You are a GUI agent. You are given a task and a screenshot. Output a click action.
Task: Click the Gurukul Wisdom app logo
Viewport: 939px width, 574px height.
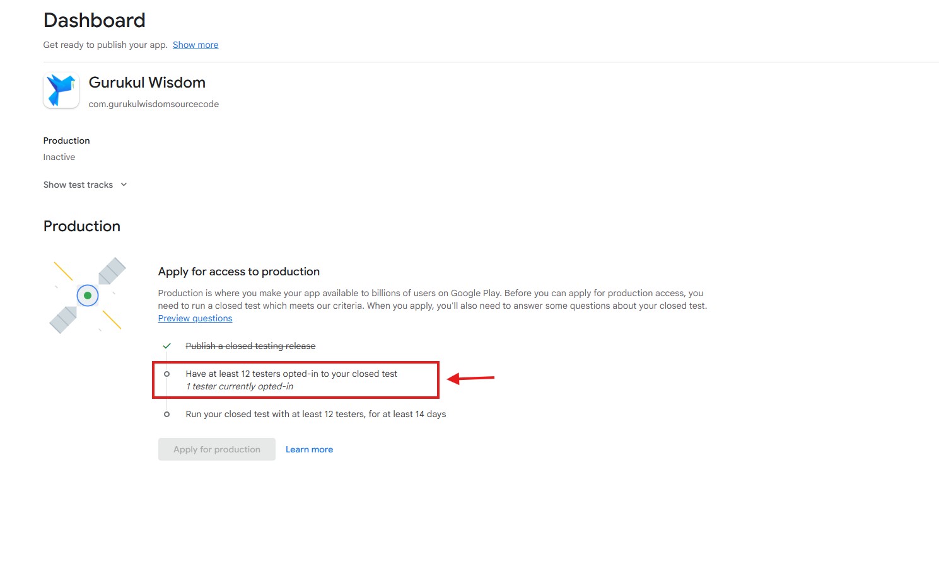coord(61,90)
